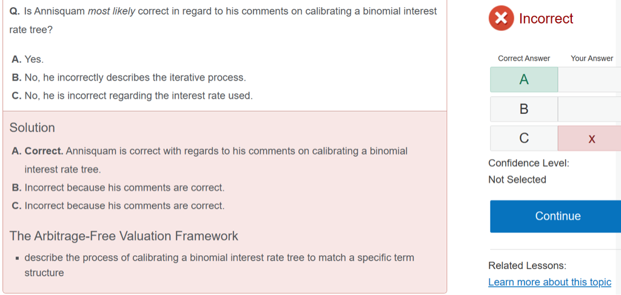Image resolution: width=621 pixels, height=295 pixels.
Task: Click the red Incorrect X icon
Action: point(501,19)
